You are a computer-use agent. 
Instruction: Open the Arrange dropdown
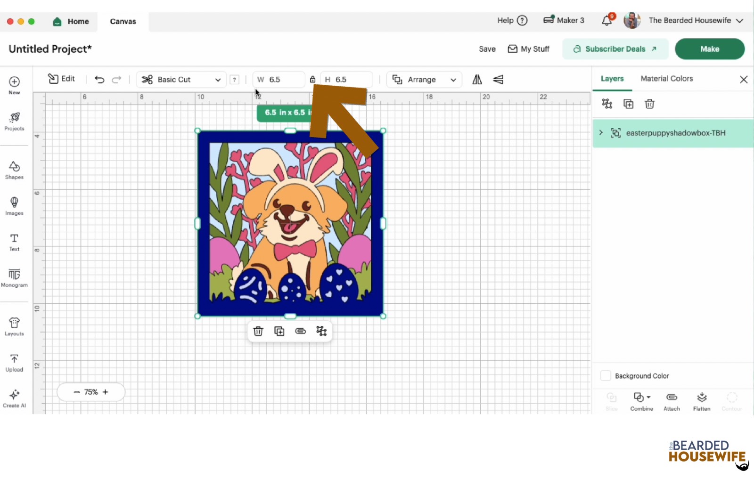pos(424,79)
